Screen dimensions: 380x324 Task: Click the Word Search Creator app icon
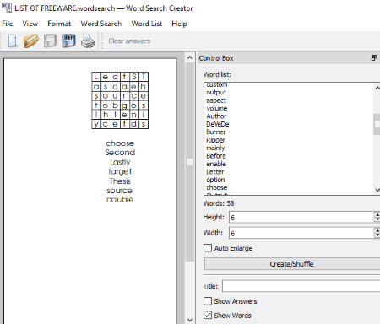point(6,8)
